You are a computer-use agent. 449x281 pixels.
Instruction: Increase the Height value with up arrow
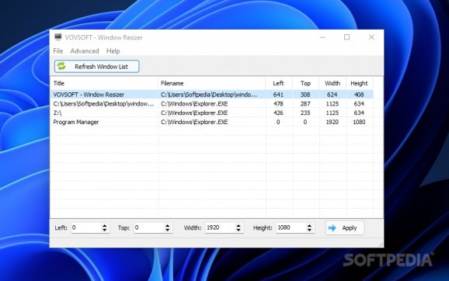tap(309, 225)
